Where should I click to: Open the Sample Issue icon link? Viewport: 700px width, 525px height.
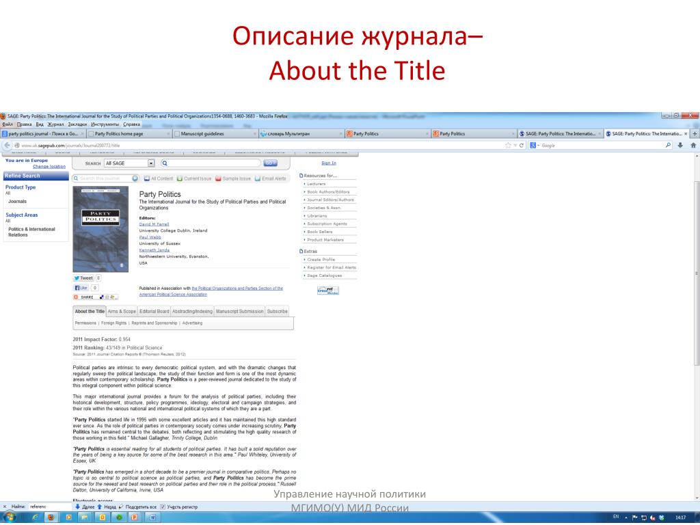233,178
